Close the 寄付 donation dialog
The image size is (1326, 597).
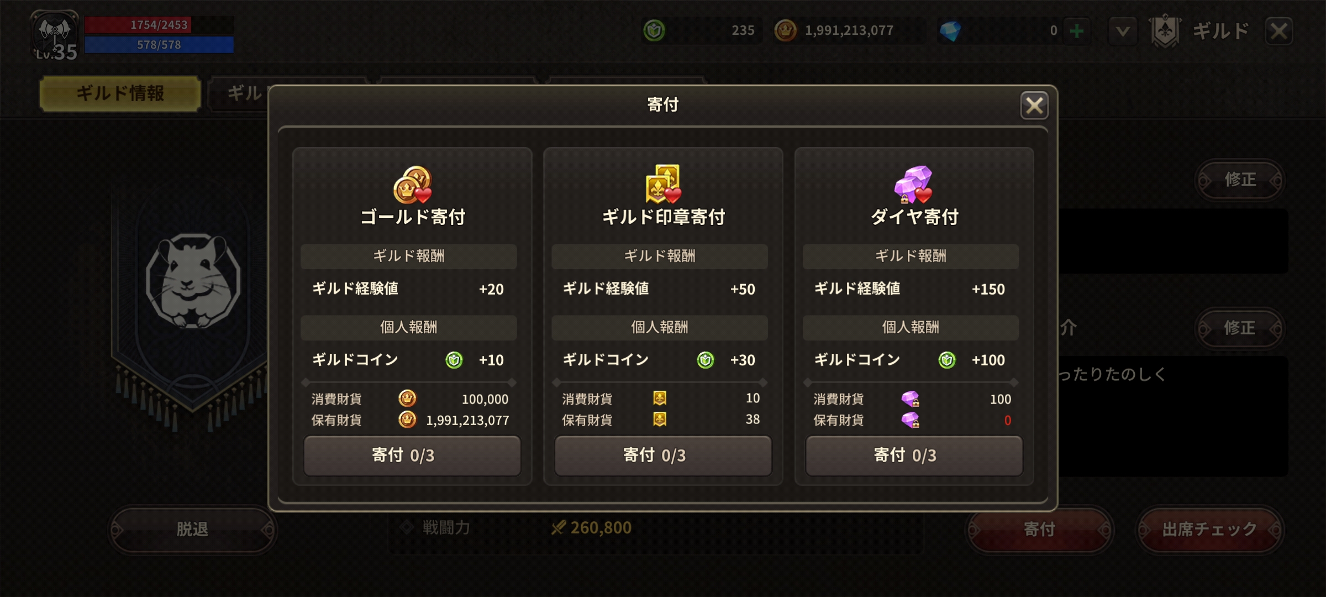click(x=1034, y=106)
